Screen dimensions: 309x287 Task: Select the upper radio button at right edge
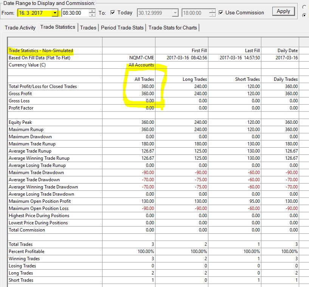point(304,7)
